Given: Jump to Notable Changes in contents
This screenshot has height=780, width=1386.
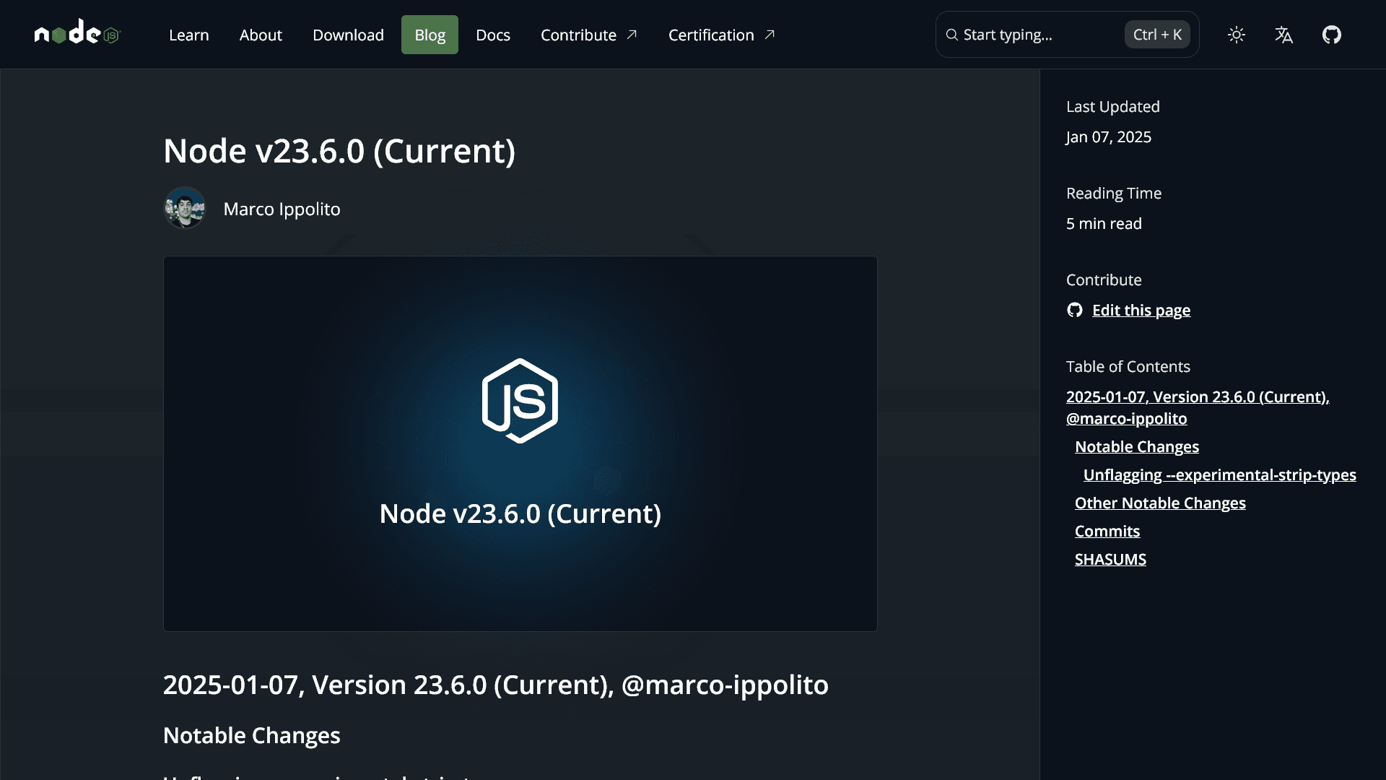Looking at the screenshot, I should point(1137,446).
